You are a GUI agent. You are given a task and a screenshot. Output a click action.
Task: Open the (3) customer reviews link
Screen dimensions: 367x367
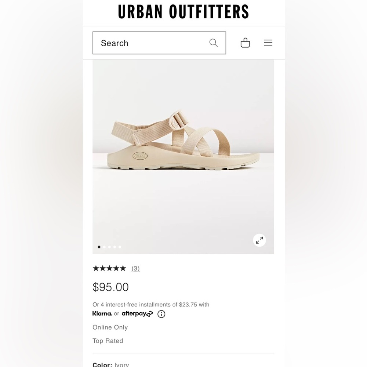[135, 268]
